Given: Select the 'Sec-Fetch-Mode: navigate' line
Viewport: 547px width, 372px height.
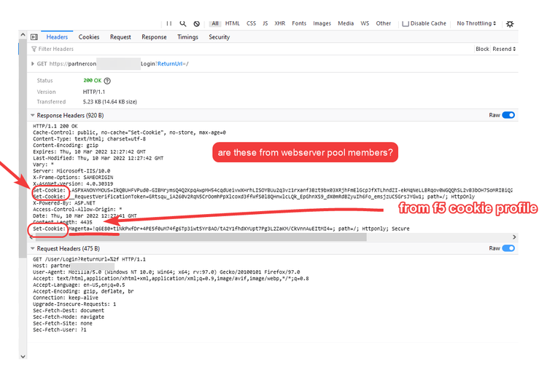Looking at the screenshot, I should pyautogui.click(x=69, y=317).
